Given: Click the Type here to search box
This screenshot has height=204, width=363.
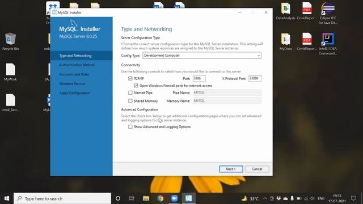Looking at the screenshot, I should point(62,198).
